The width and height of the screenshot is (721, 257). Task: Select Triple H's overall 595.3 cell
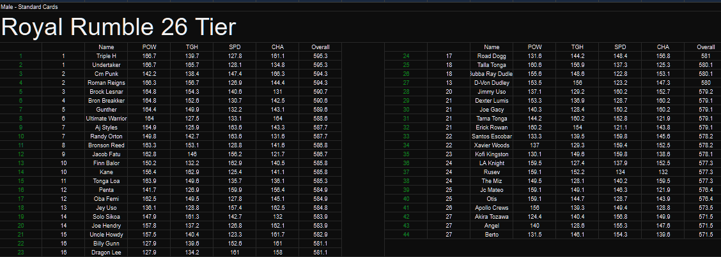320,56
